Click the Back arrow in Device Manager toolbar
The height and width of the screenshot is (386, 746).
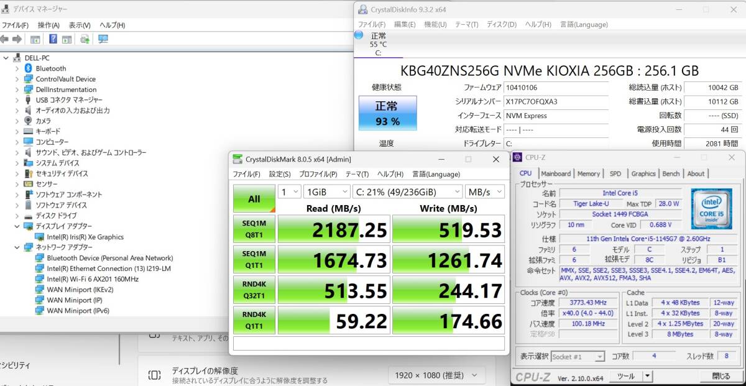(x=4, y=39)
